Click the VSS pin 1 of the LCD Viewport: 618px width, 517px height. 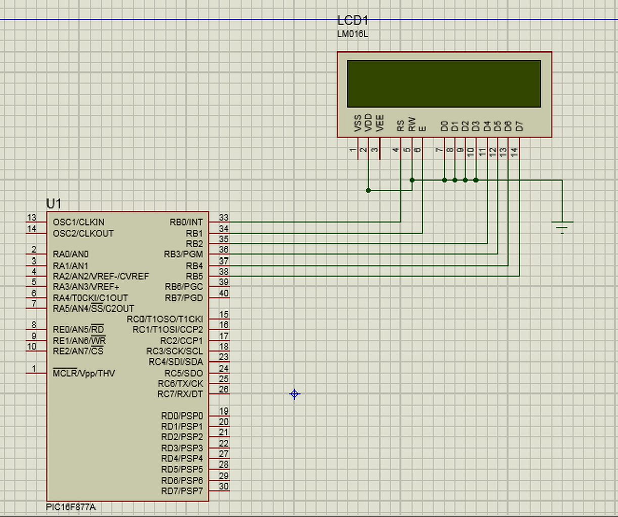tap(358, 149)
